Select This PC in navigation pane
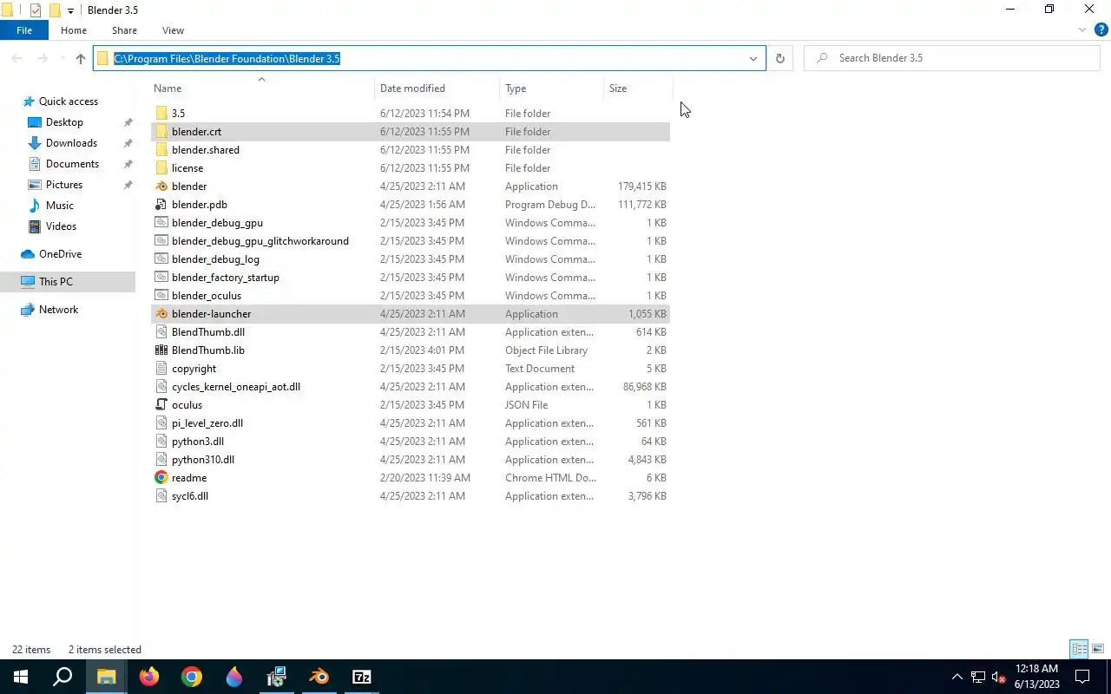This screenshot has width=1111, height=694. point(56,282)
